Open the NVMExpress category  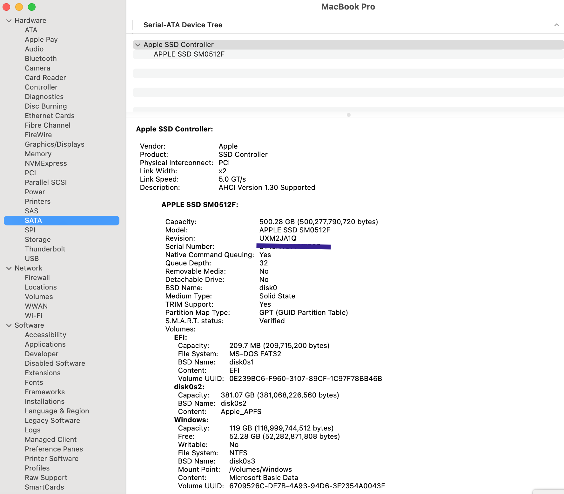tap(46, 164)
